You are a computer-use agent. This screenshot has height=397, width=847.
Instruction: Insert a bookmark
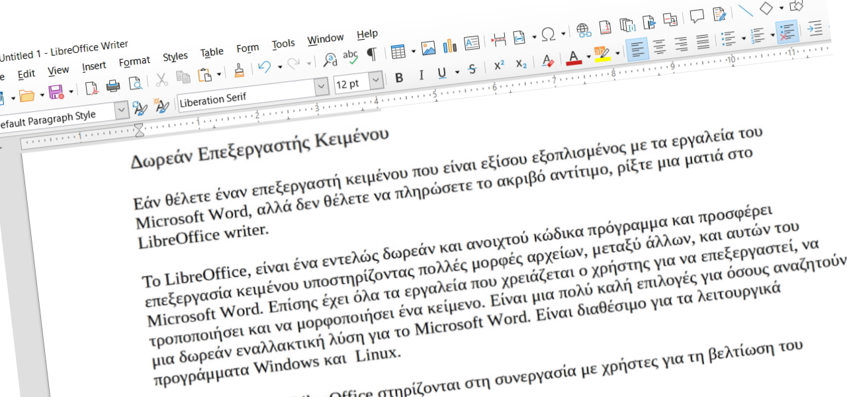(648, 22)
